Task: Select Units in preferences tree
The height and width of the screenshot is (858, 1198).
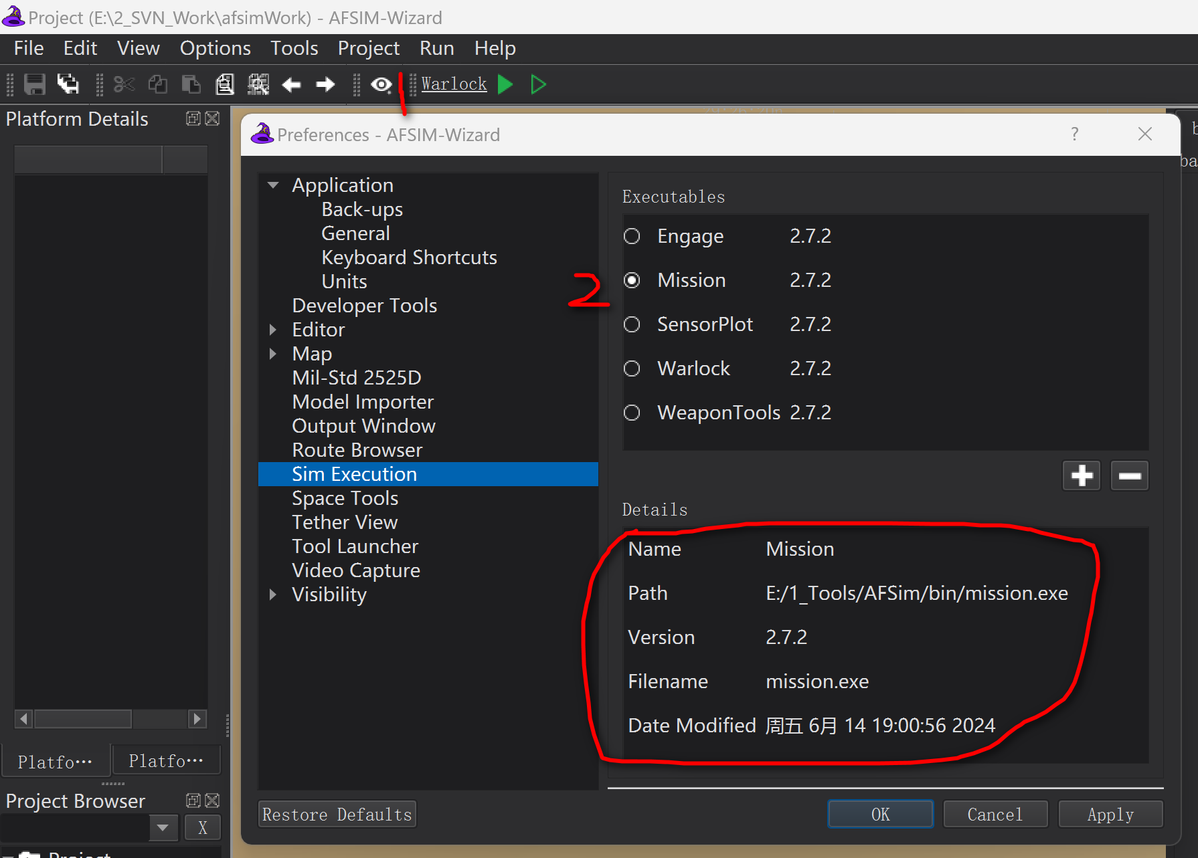Action: pyautogui.click(x=344, y=282)
